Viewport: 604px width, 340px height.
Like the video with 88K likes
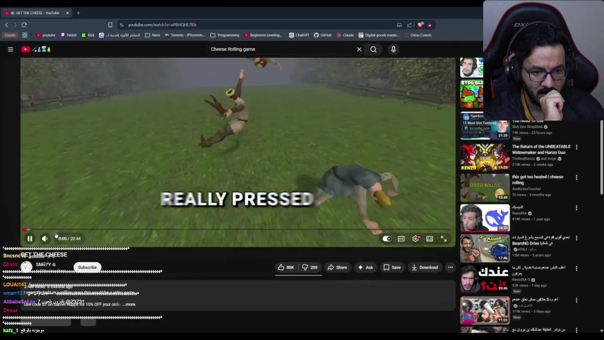pyautogui.click(x=286, y=267)
